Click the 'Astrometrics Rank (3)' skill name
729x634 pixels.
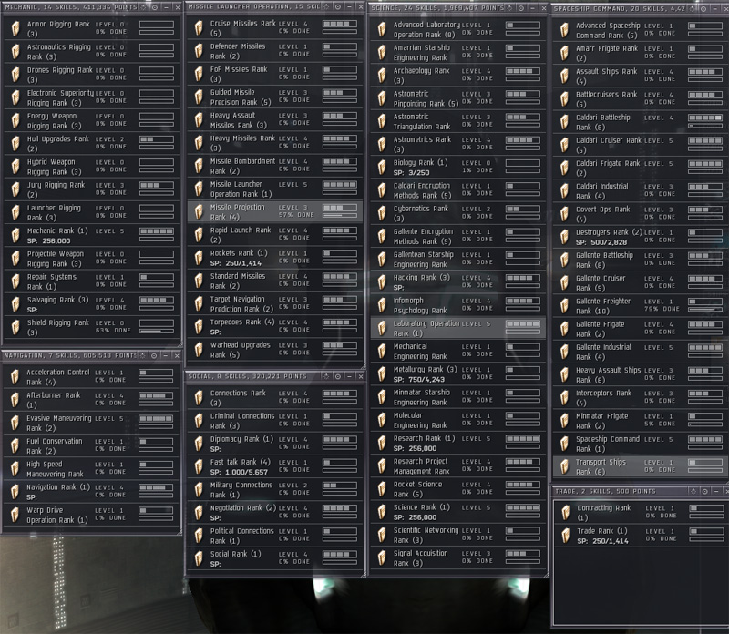(422, 145)
